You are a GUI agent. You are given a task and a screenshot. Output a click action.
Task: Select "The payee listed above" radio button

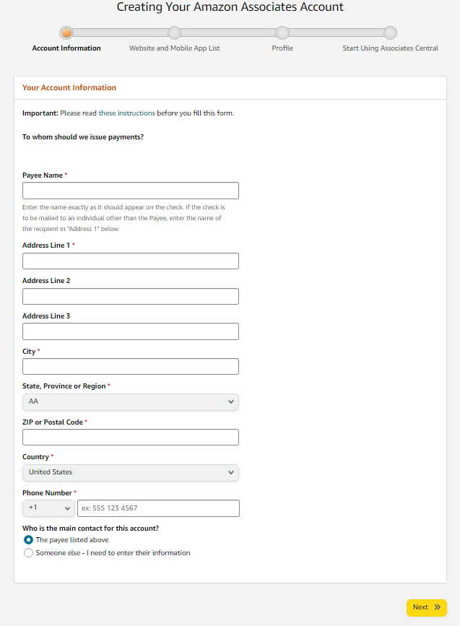coord(27,539)
